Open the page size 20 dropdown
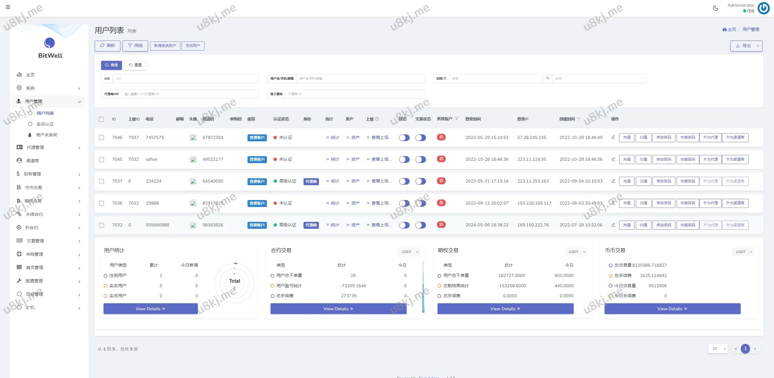 click(x=718, y=349)
